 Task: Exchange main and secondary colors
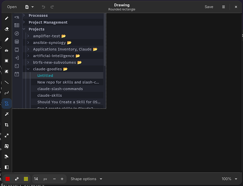click(x=17, y=179)
